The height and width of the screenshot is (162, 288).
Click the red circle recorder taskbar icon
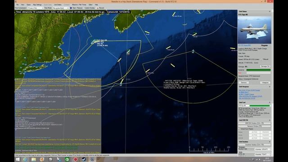[x=76, y=159]
